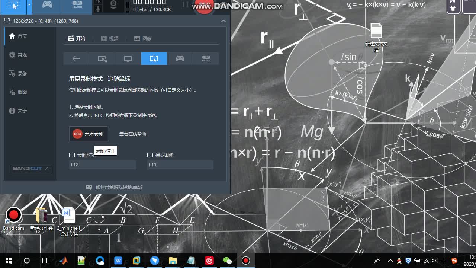The width and height of the screenshot is (476, 268).
Task: Click the back arrow in the mode toolbar
Action: 76,58
